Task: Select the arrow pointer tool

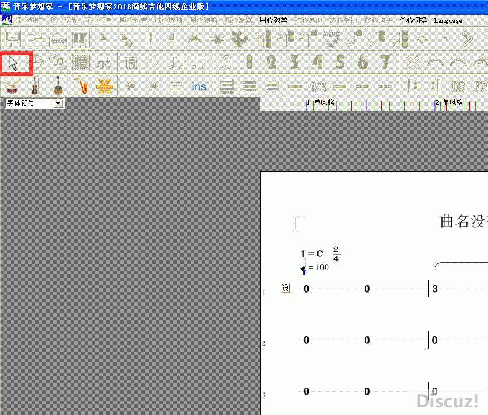Action: tap(13, 64)
